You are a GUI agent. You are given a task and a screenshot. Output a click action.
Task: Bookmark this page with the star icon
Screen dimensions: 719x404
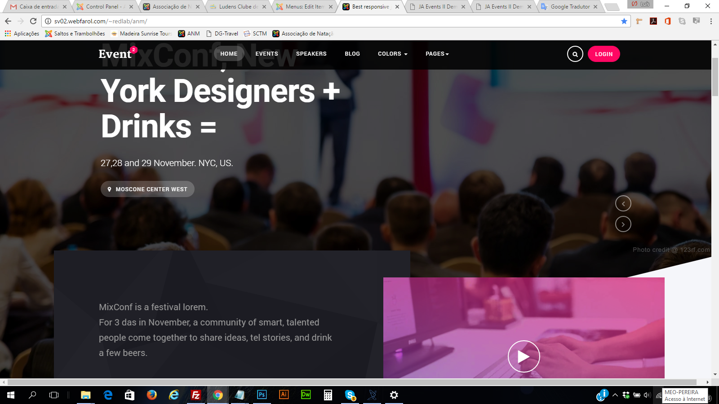(624, 21)
